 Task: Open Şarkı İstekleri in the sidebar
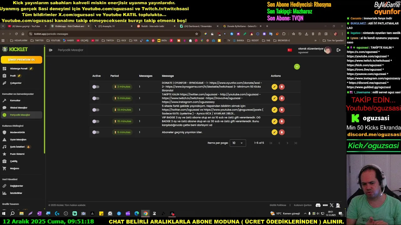click(21, 147)
